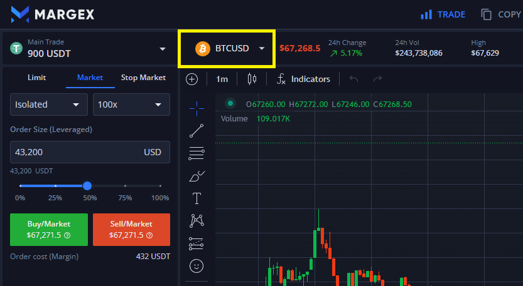The height and width of the screenshot is (286, 523).
Task: Select the trend line drawing tool
Action: [x=197, y=131]
